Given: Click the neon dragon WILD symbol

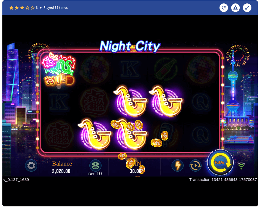Looking at the screenshot, I should point(59,69).
